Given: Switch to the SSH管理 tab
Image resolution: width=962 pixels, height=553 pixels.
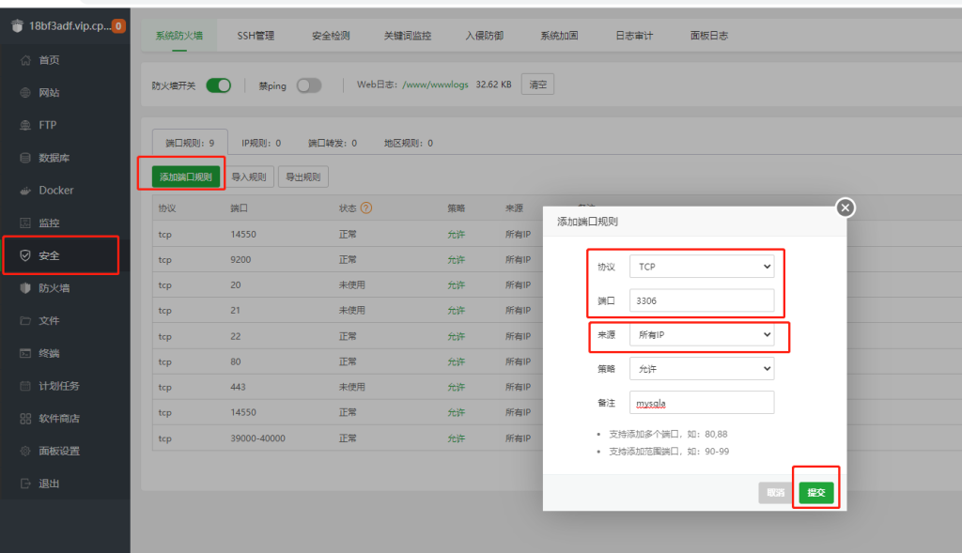Looking at the screenshot, I should coord(256,36).
